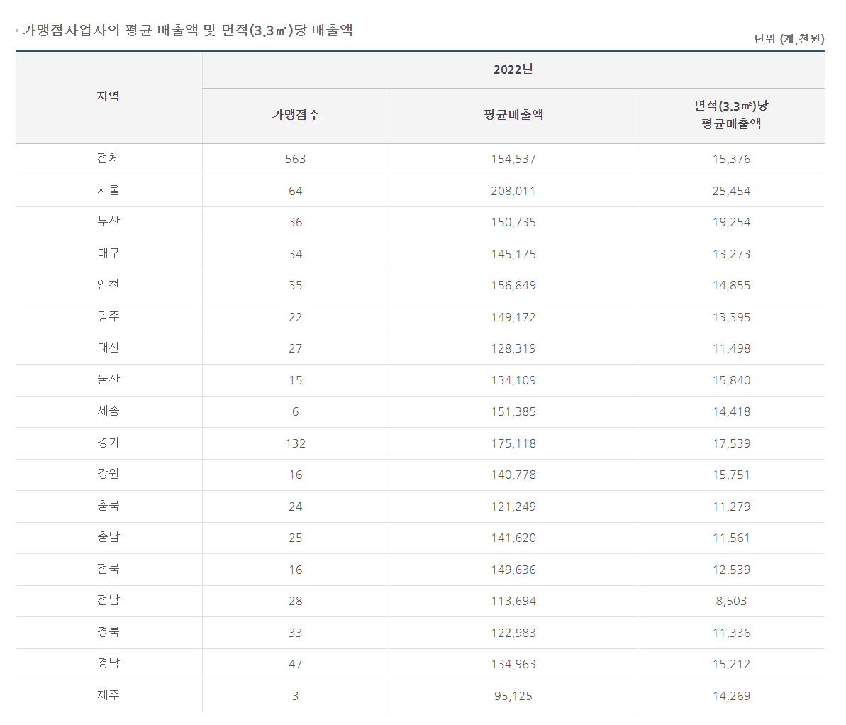Image resolution: width=846 pixels, height=725 pixels.
Task: Click 경기 franchise count 132
Action: (x=295, y=443)
